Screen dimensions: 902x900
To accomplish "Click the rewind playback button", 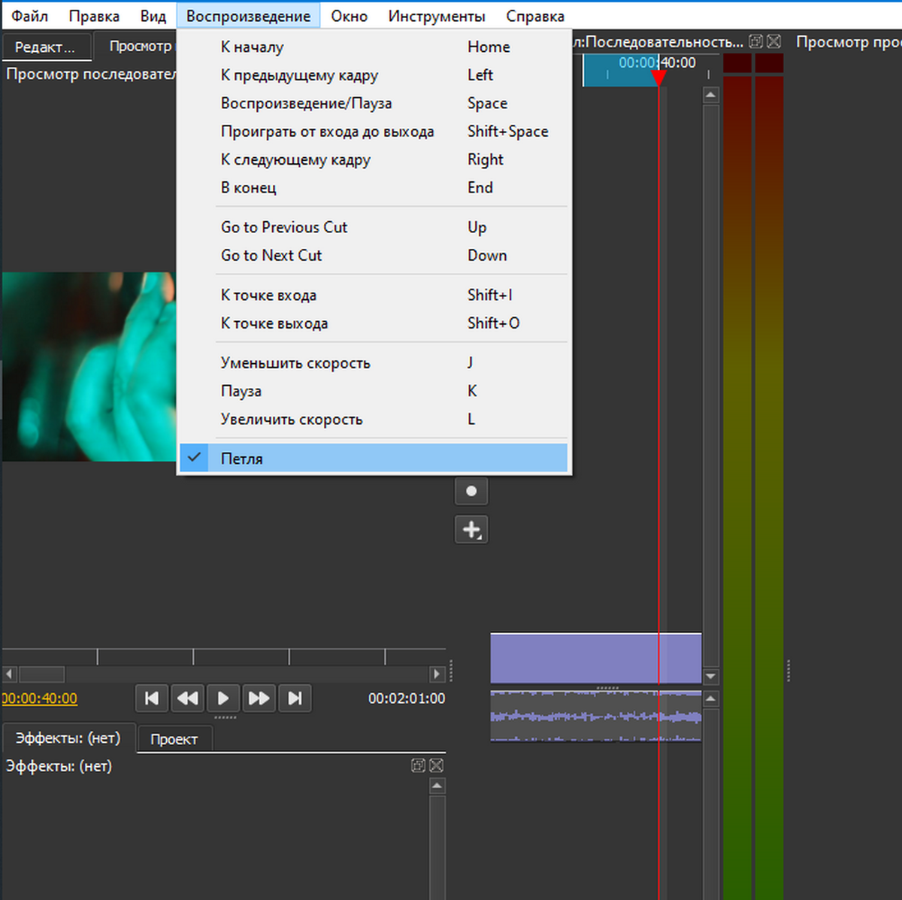I will pyautogui.click(x=187, y=698).
